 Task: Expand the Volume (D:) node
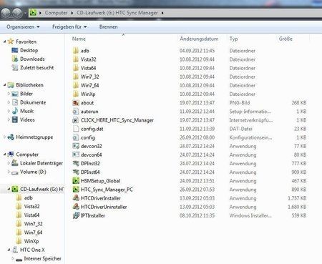(9, 172)
